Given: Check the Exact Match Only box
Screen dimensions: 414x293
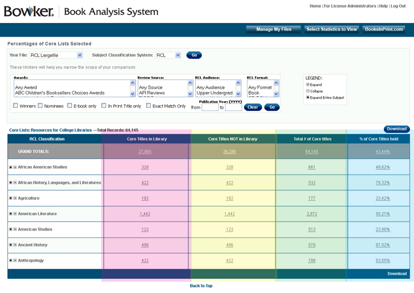Looking at the screenshot, I should click(148, 106).
